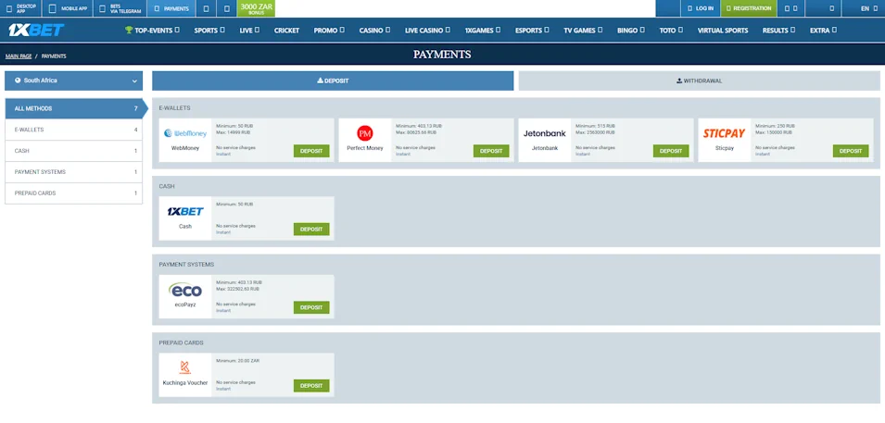Click the STICPAY logo
Image resolution: width=885 pixels, height=423 pixels.
tap(724, 133)
